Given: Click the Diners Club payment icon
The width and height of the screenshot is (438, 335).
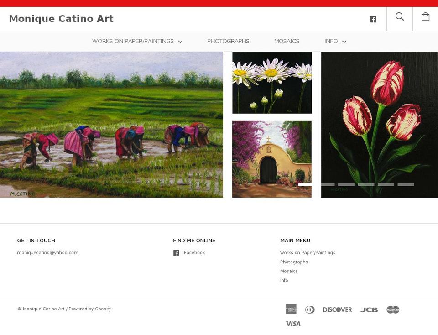Looking at the screenshot, I should pyautogui.click(x=309, y=309).
